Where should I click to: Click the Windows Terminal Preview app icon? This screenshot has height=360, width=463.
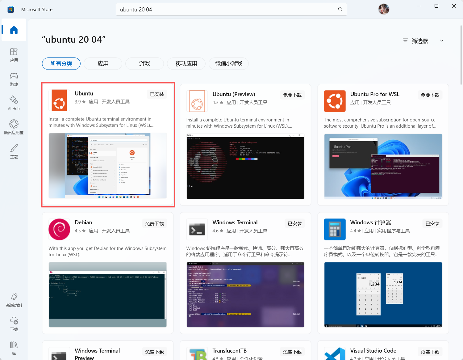(59, 354)
